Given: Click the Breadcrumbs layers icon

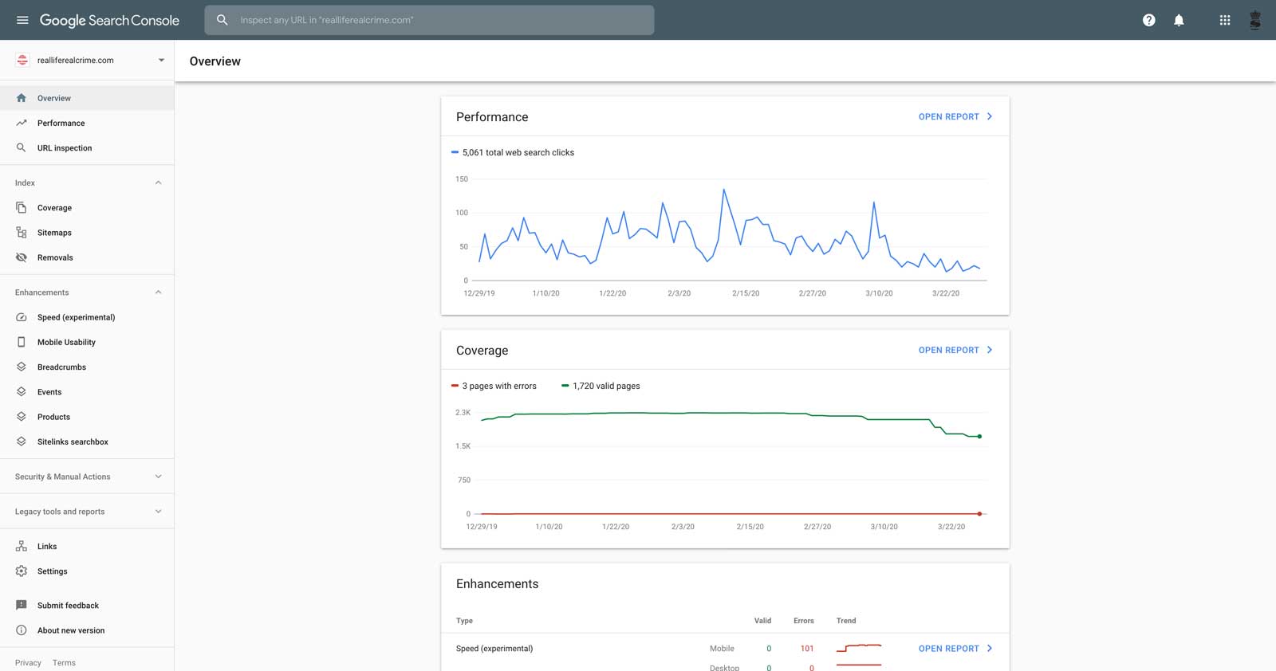Looking at the screenshot, I should (22, 367).
